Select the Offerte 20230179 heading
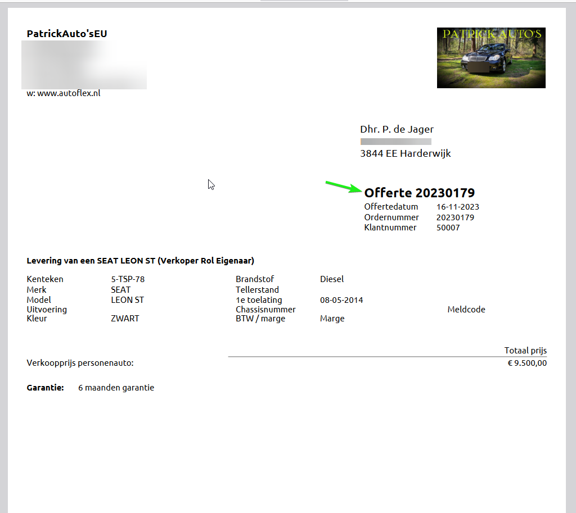Screen dimensions: 576x513 [x=420, y=193]
